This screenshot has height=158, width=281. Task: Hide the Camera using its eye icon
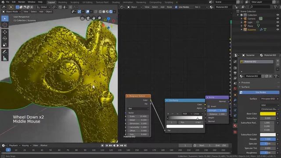click(277, 18)
